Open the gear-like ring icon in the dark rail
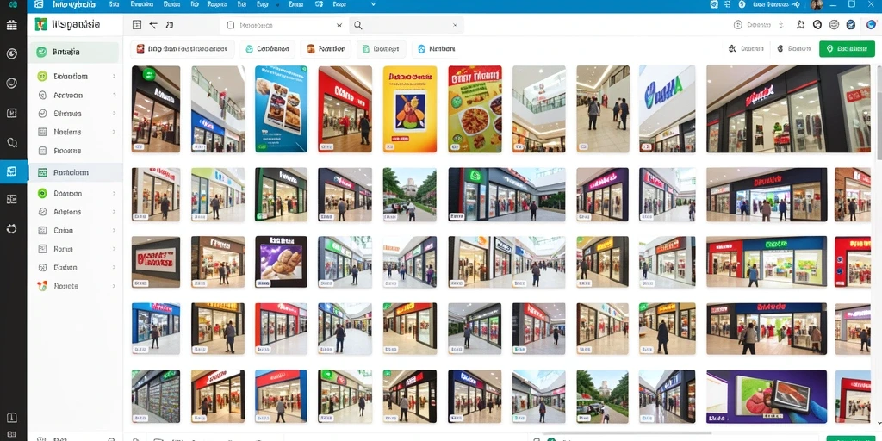Screen dimensions: 882x441 [12, 229]
